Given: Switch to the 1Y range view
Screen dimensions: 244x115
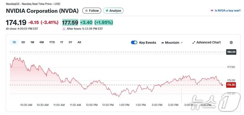Looking at the screenshot, I should (x=62, y=42).
